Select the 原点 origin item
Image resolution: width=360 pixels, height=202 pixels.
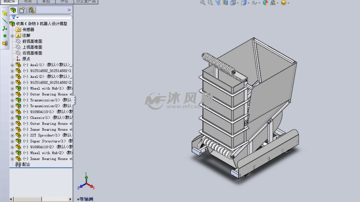pos(26,59)
